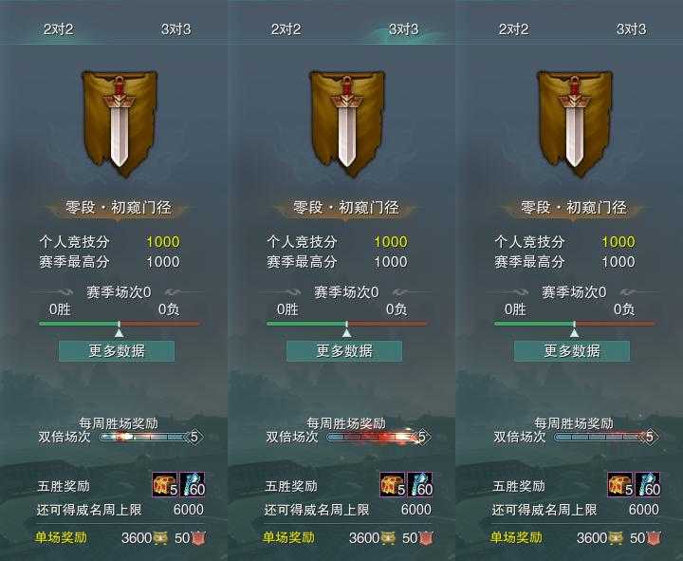This screenshot has height=561, width=683.
Task: Click the gold coin icon beside 3600 in middle panel
Action: pyautogui.click(x=388, y=538)
